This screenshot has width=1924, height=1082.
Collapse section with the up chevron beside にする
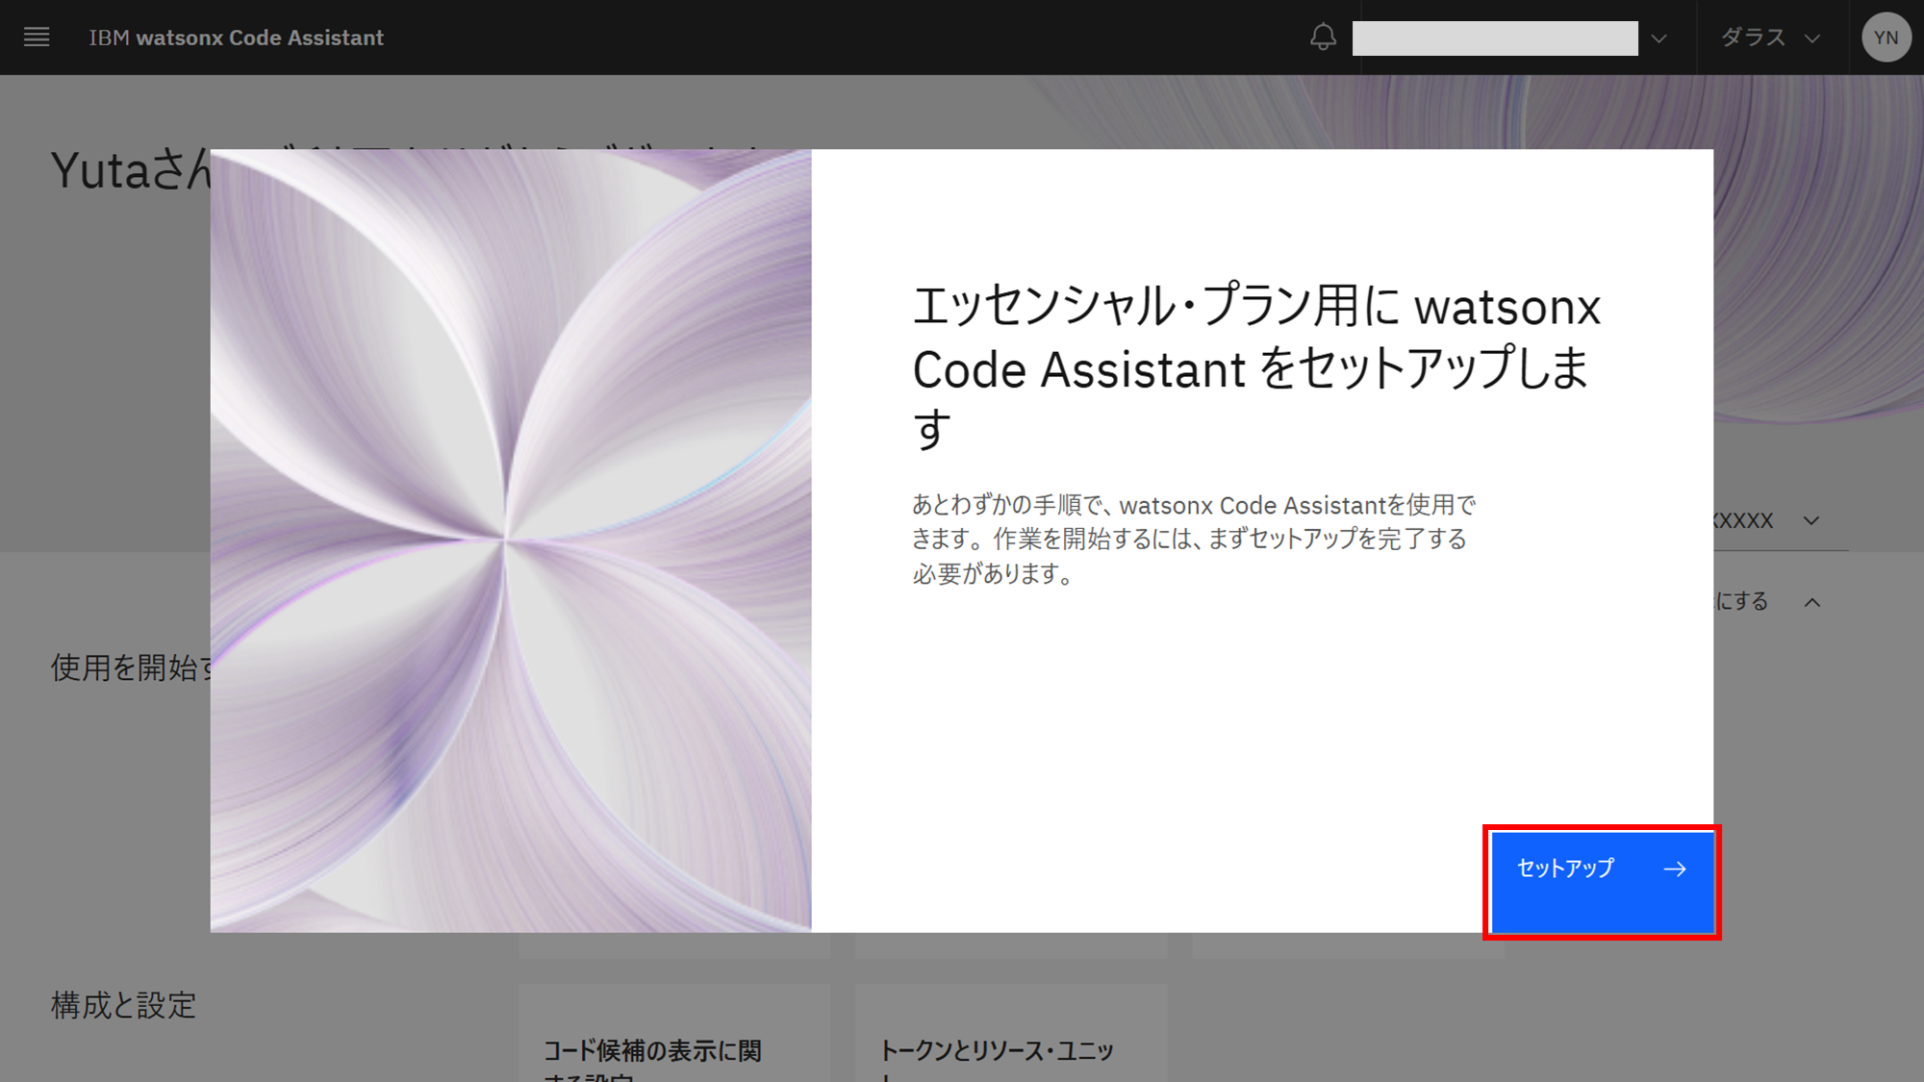coord(1812,602)
